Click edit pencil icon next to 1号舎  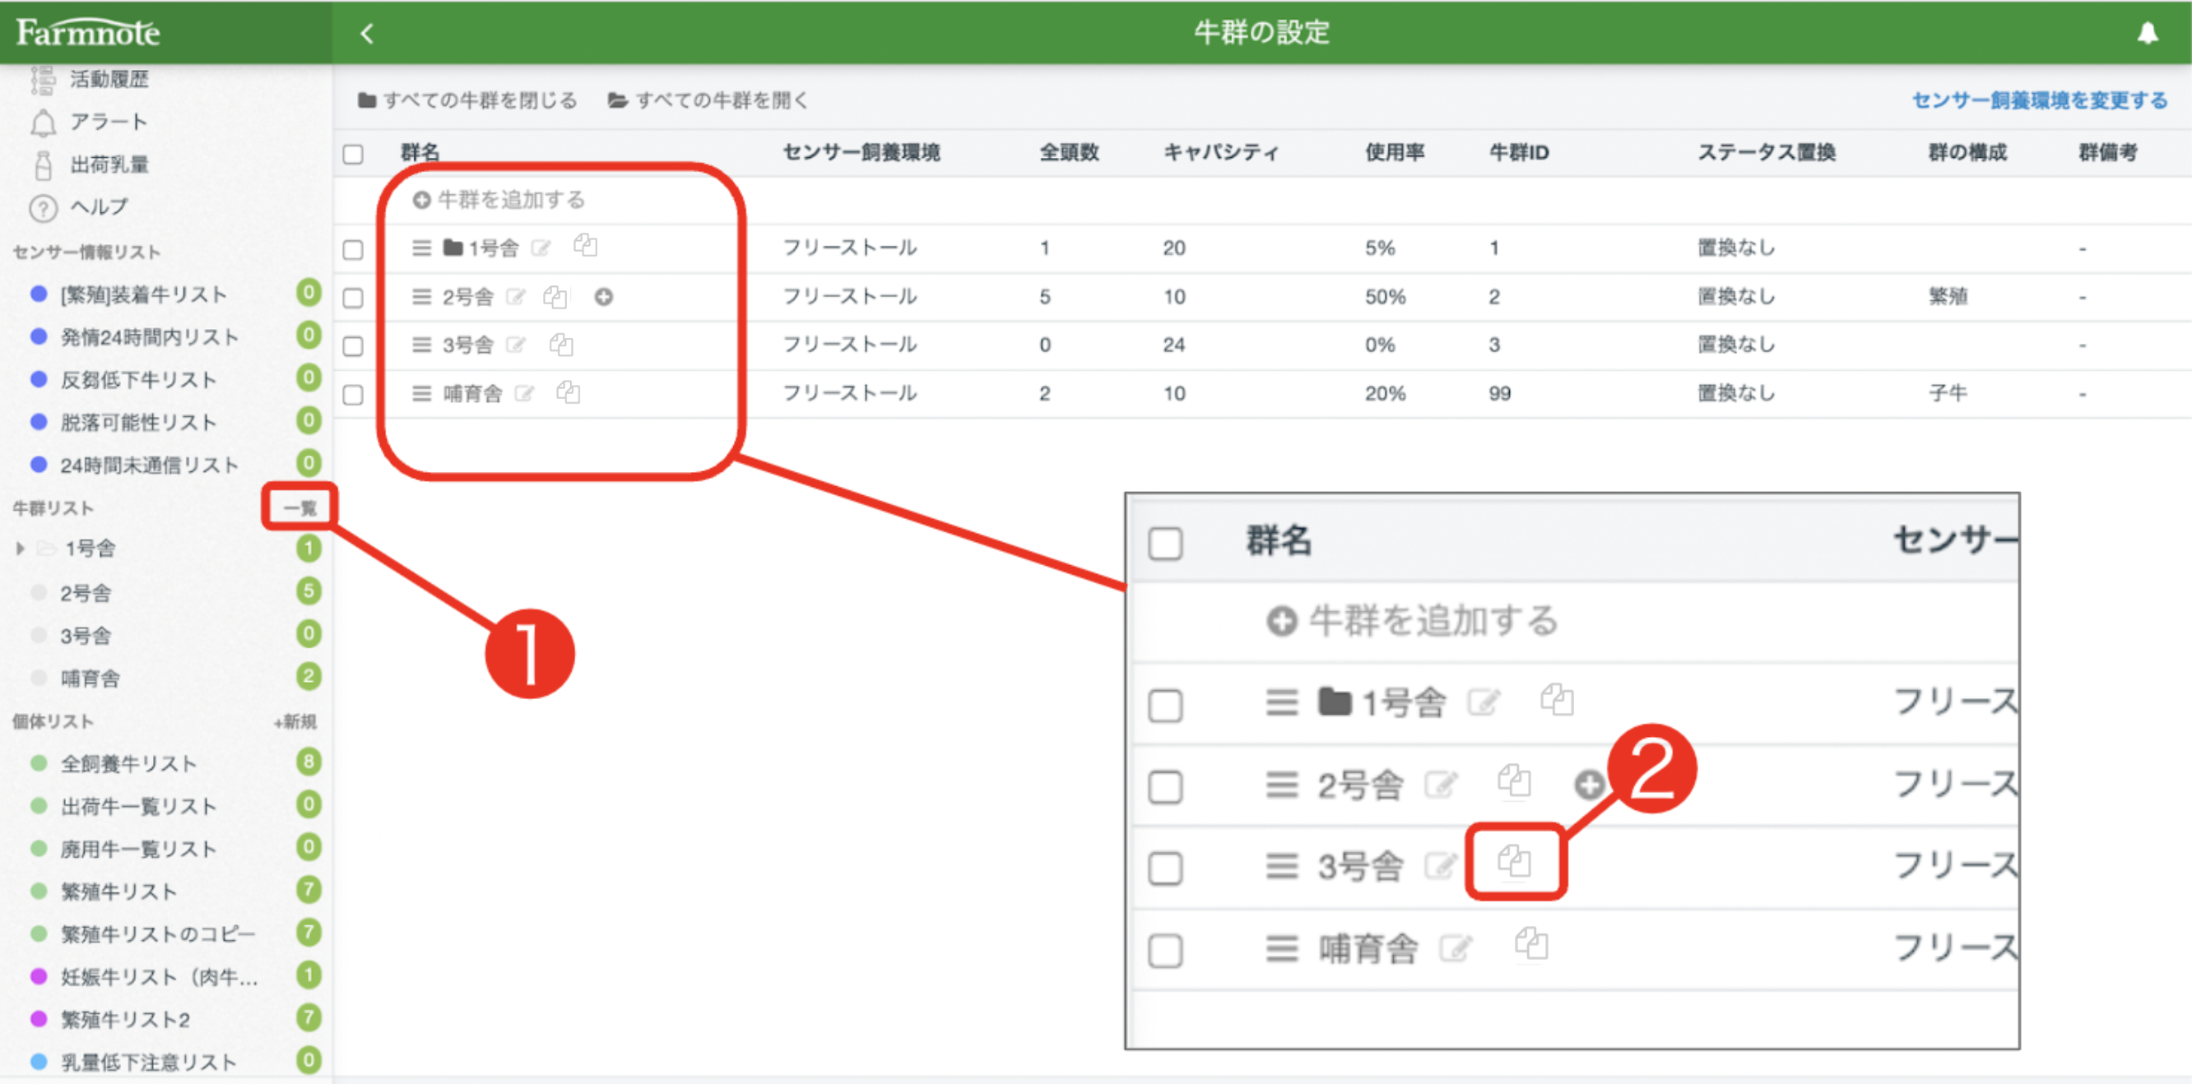(541, 248)
